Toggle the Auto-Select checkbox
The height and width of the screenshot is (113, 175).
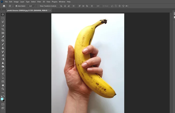tap(16, 6)
